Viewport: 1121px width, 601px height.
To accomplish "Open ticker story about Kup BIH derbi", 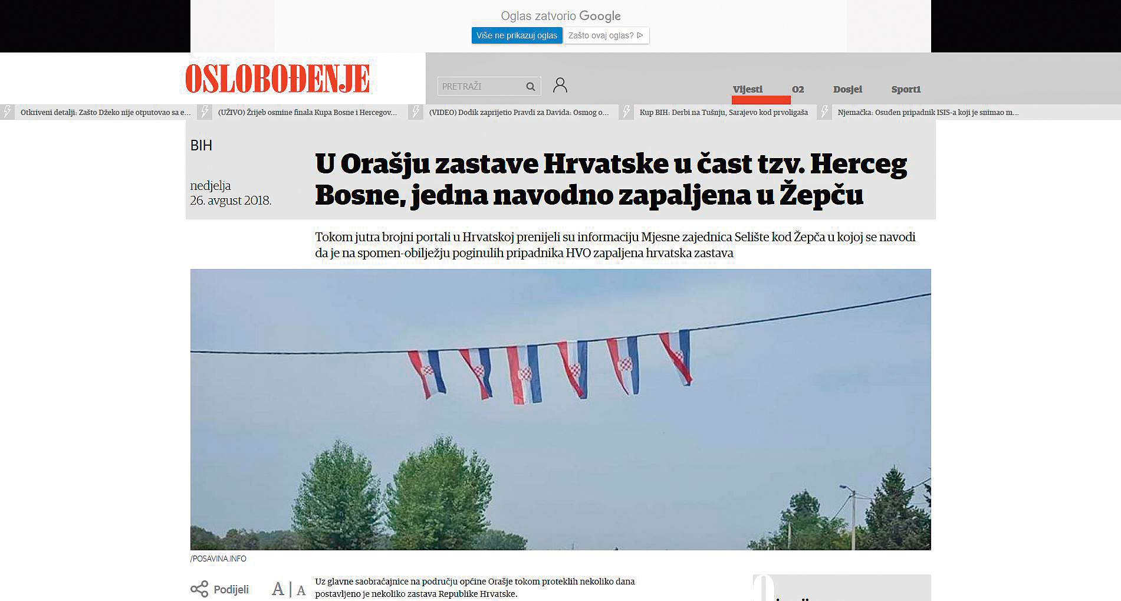I will tap(724, 112).
